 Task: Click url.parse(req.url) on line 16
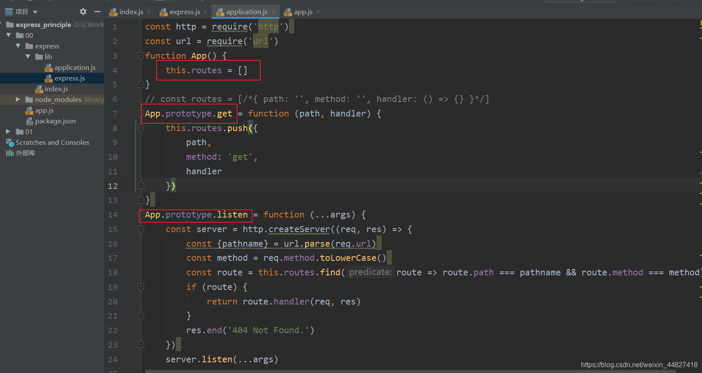330,244
